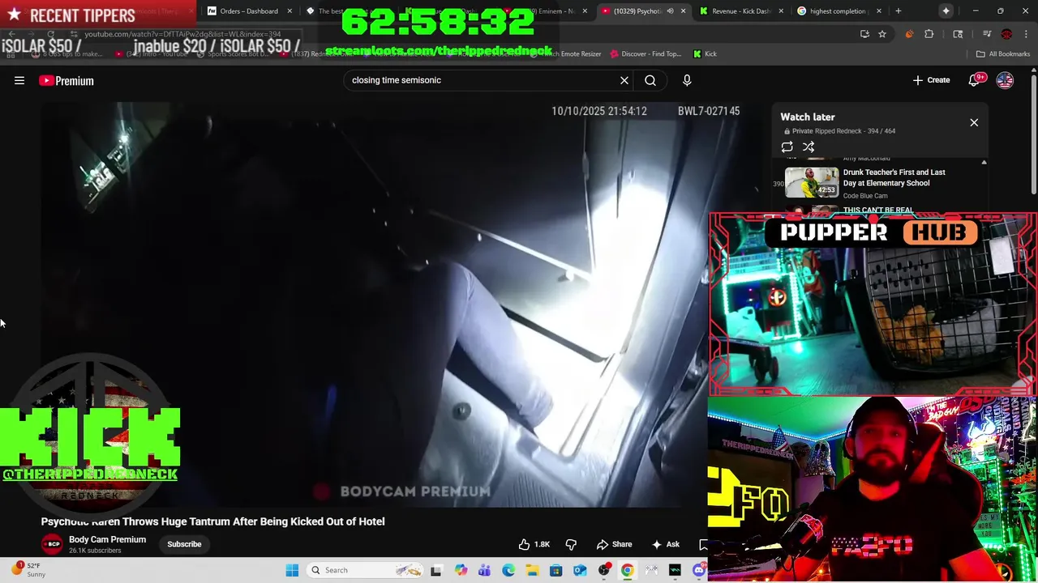The width and height of the screenshot is (1038, 583).
Task: Open the weather widget showing 52°F
Action: 28,570
